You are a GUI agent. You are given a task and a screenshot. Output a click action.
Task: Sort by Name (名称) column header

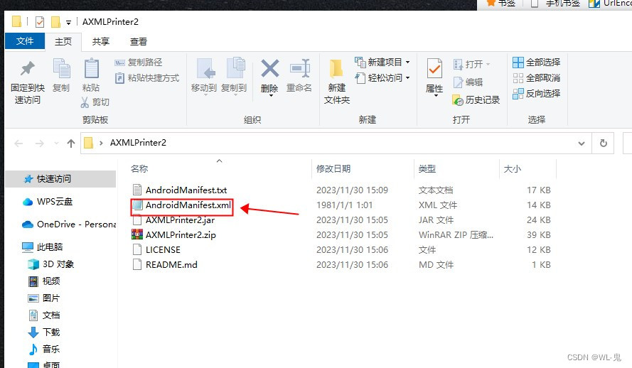(x=139, y=168)
